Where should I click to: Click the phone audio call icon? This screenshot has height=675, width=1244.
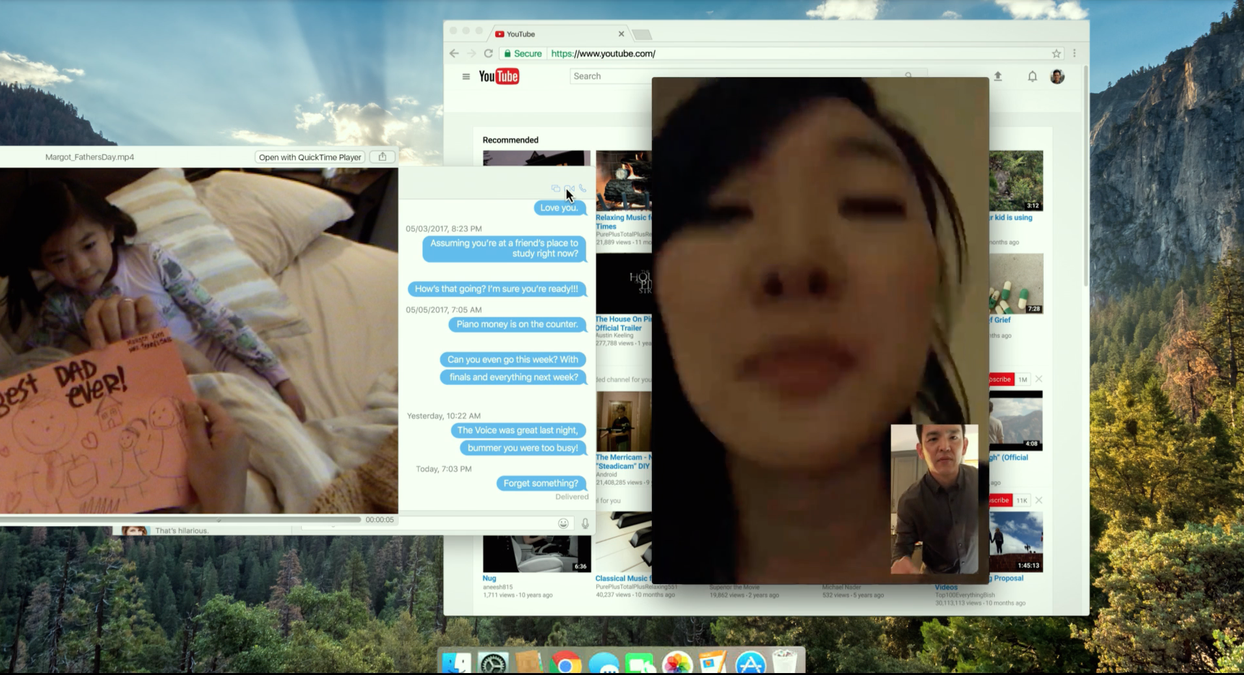click(x=582, y=189)
